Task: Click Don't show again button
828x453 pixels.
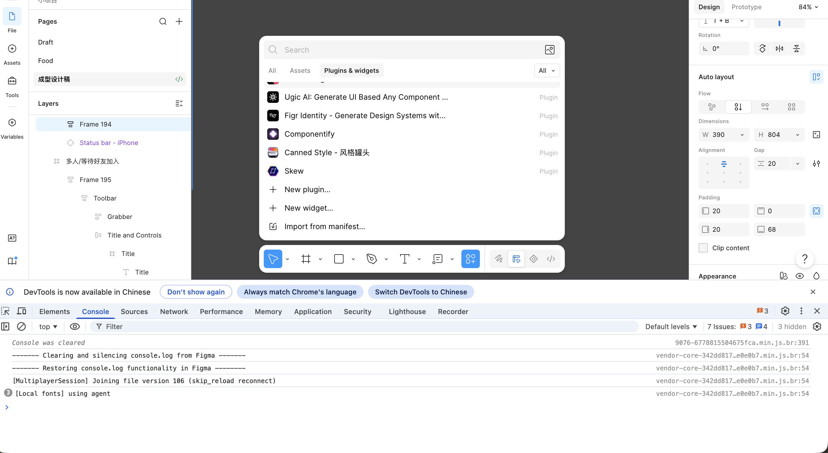Action: tap(196, 292)
